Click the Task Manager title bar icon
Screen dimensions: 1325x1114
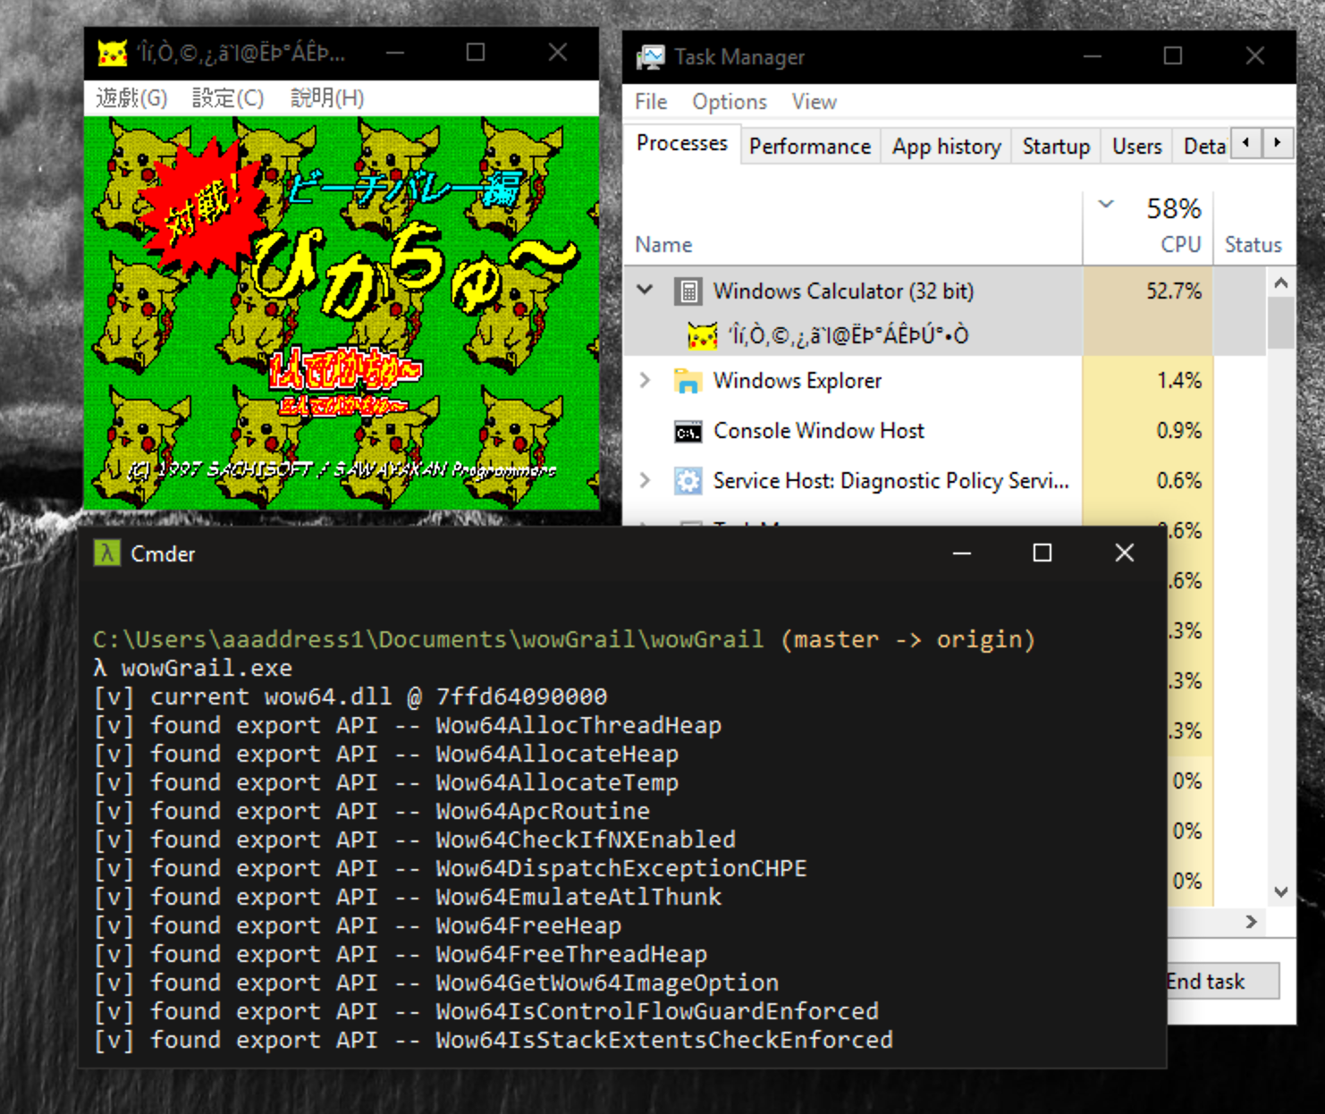pos(651,56)
